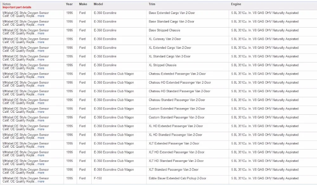Open 'more' link in XLT Extended Passenger Van row
Screen dimensions: 317x185
[x=41, y=147]
